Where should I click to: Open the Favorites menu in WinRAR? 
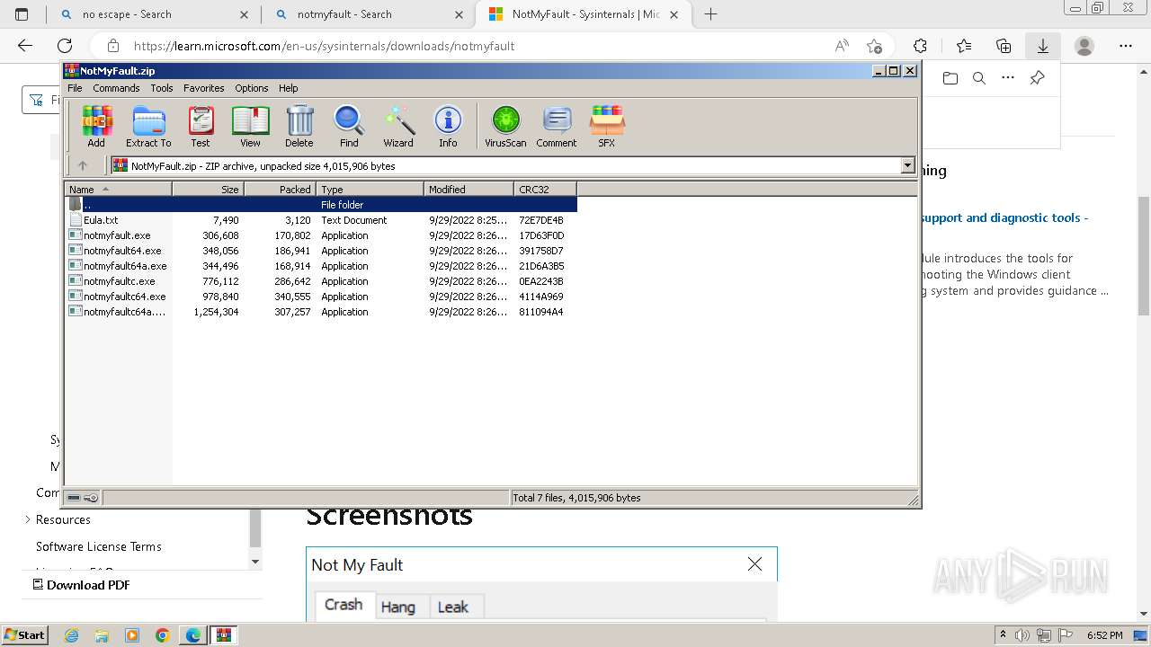click(x=204, y=88)
